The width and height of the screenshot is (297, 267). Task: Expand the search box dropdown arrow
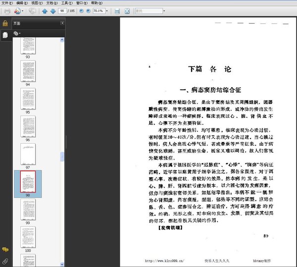click(x=164, y=11)
